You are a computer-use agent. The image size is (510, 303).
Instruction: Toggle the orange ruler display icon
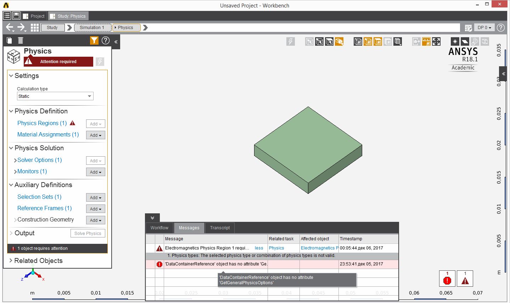[x=426, y=42]
